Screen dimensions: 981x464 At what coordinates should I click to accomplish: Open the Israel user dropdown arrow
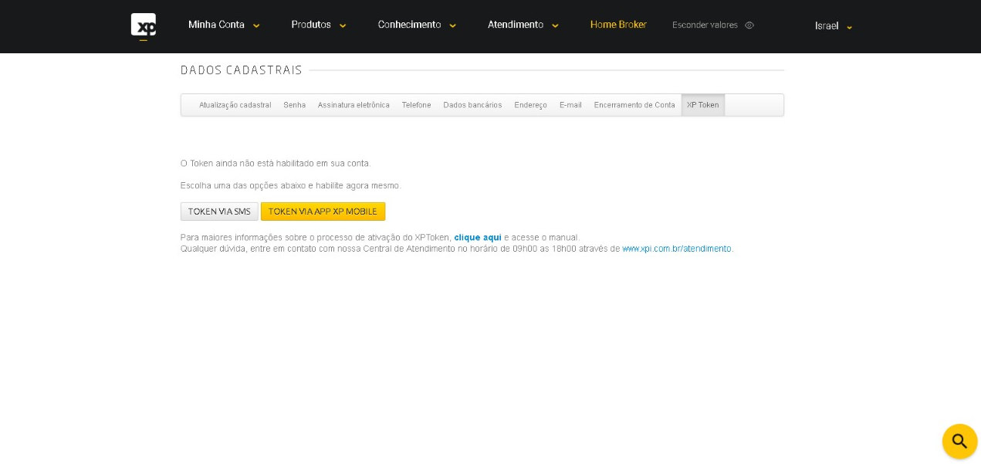pos(849,27)
